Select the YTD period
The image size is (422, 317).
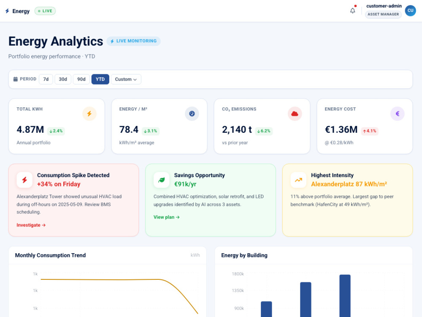click(100, 79)
